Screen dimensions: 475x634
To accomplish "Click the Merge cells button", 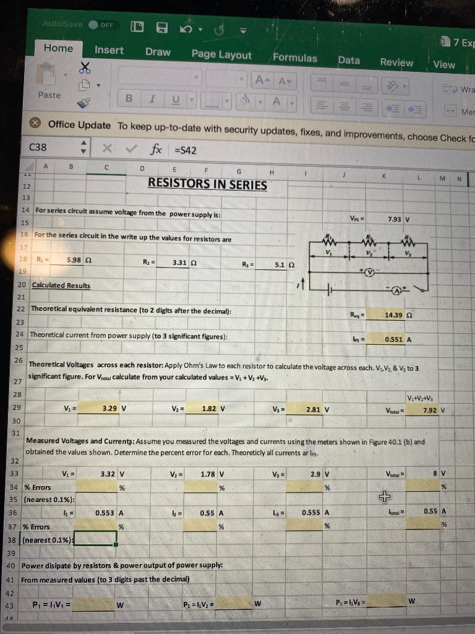I will (460, 110).
